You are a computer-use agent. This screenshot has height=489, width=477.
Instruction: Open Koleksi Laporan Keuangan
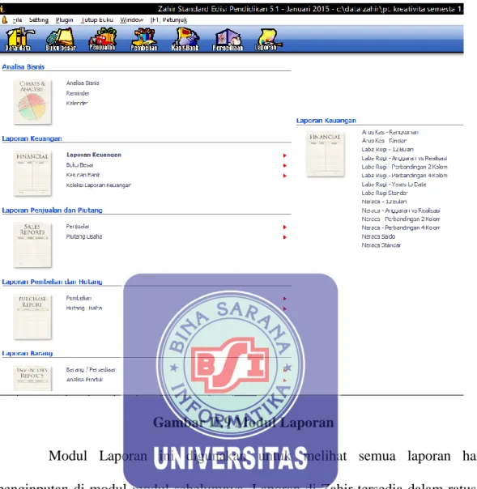click(99, 185)
